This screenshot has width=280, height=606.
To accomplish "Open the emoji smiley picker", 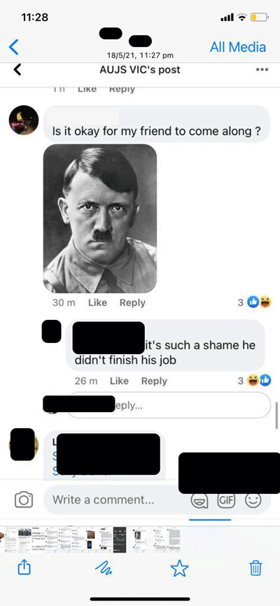I will [253, 500].
